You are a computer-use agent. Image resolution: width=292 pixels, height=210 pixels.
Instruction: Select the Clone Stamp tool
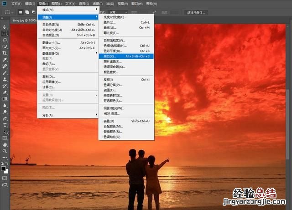pos(5,79)
